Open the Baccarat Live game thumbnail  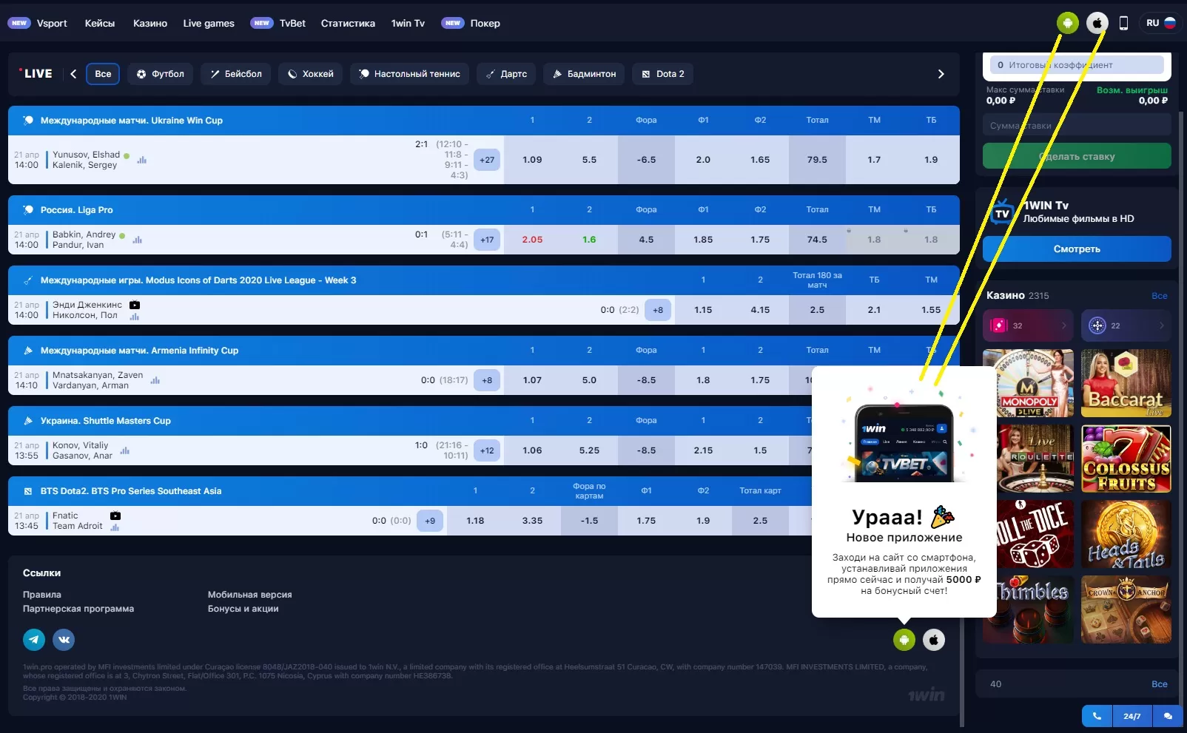point(1126,383)
